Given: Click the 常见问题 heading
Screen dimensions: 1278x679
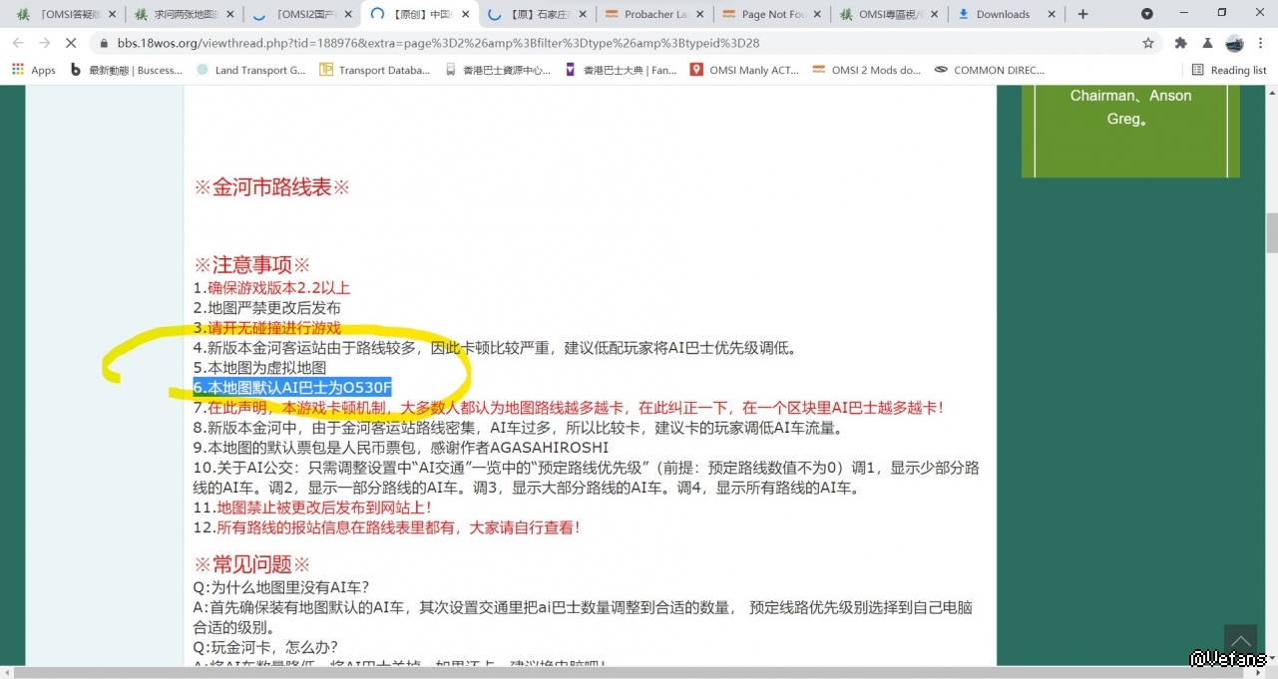Looking at the screenshot, I should tap(252, 564).
